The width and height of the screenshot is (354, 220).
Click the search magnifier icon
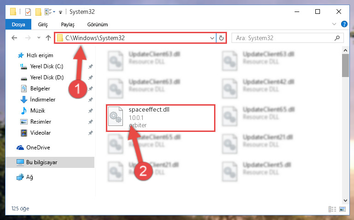tap(337, 38)
